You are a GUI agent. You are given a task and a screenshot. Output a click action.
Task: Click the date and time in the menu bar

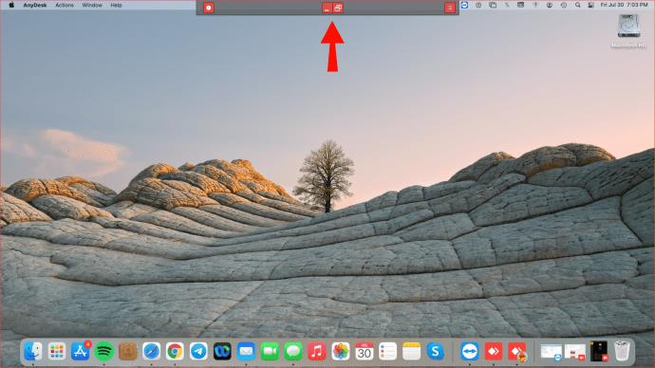point(624,5)
